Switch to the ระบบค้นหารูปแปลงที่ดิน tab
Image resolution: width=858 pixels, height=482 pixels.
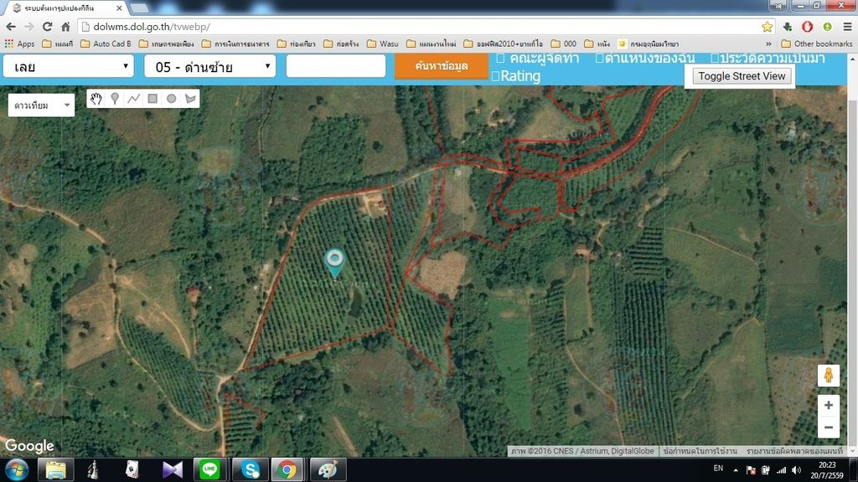coord(65,8)
